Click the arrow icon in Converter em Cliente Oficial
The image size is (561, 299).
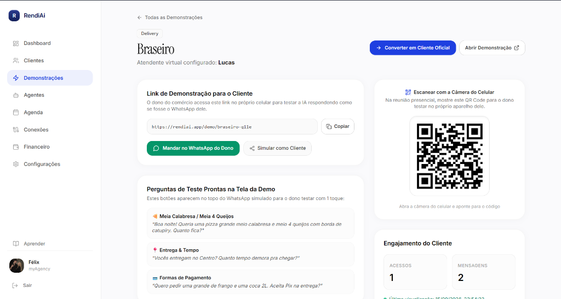[379, 48]
